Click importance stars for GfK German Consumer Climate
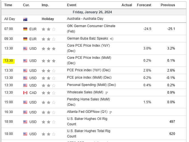The height and width of the screenshot is (142, 189). 49,29
